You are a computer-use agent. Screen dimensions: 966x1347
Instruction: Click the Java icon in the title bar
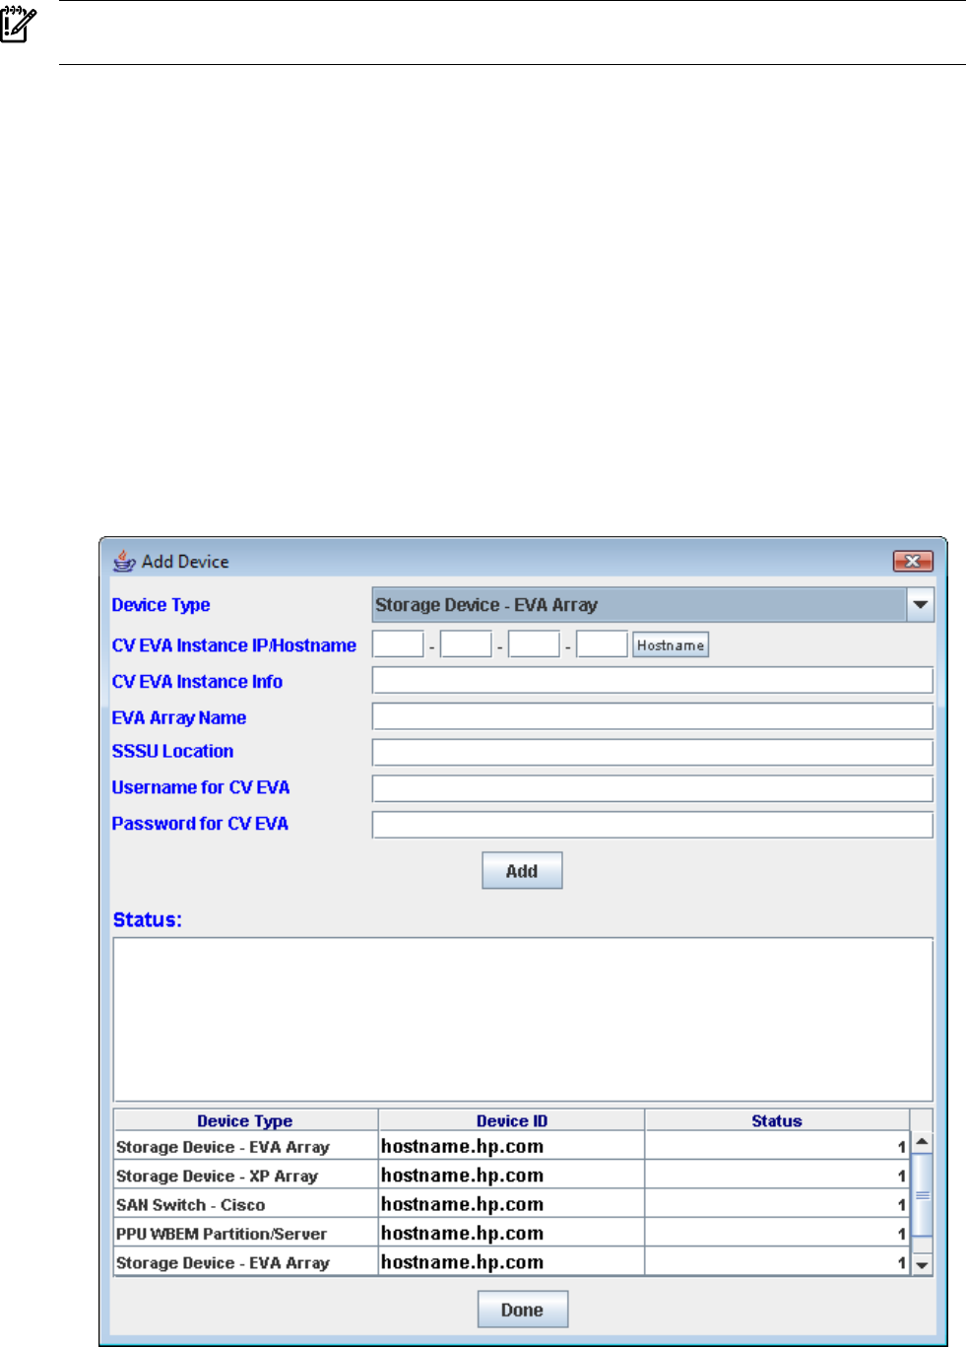(124, 561)
